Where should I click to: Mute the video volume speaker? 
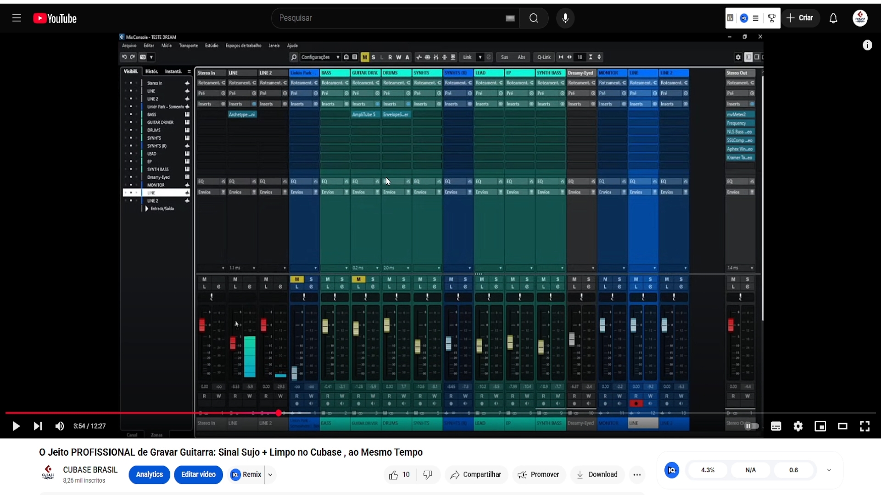[x=60, y=426]
